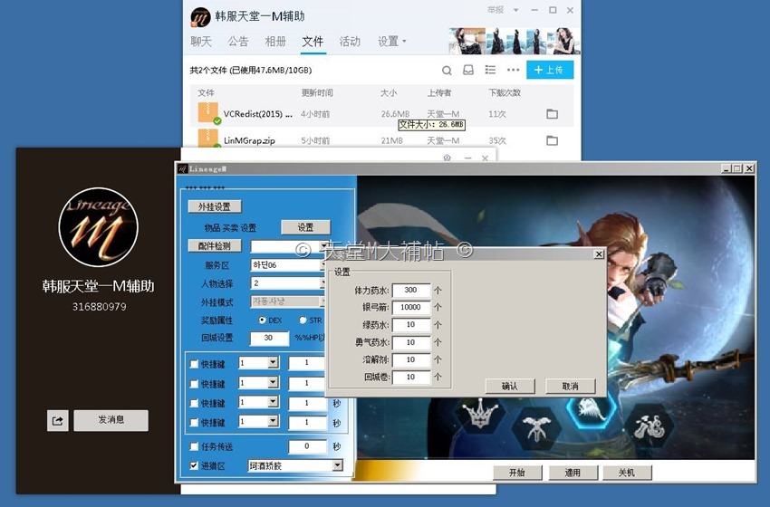
Task: Click the 上传 upload button
Action: click(550, 70)
